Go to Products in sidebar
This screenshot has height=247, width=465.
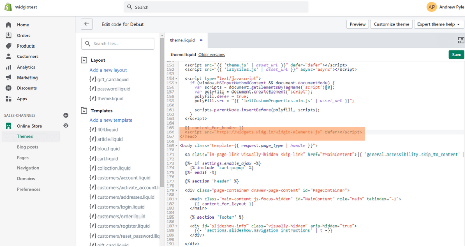pyautogui.click(x=25, y=46)
